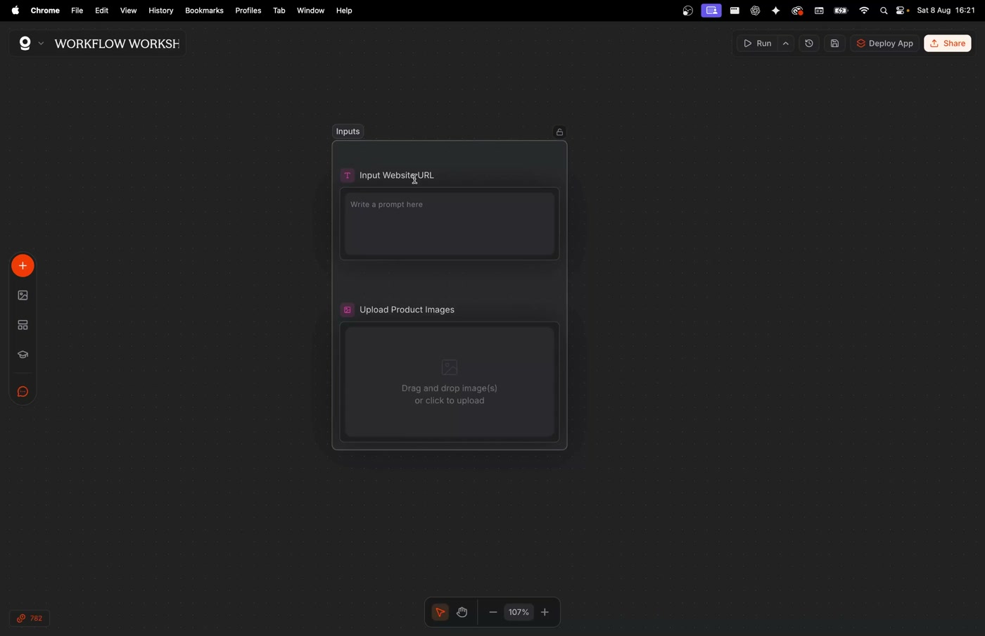Open the 107% zoom level menu
Viewport: 985px width, 636px height.
pos(519,613)
